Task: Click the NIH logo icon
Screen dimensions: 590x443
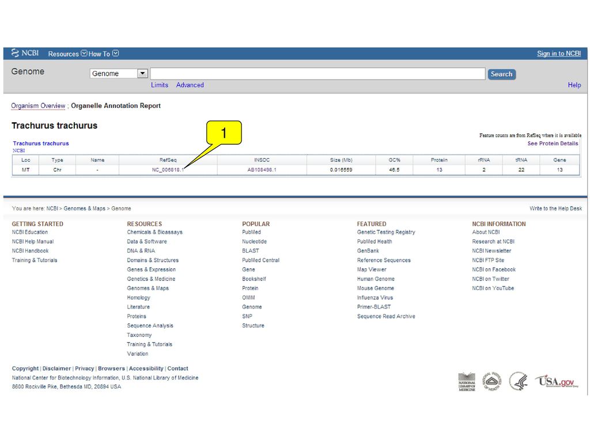Action: click(x=492, y=381)
